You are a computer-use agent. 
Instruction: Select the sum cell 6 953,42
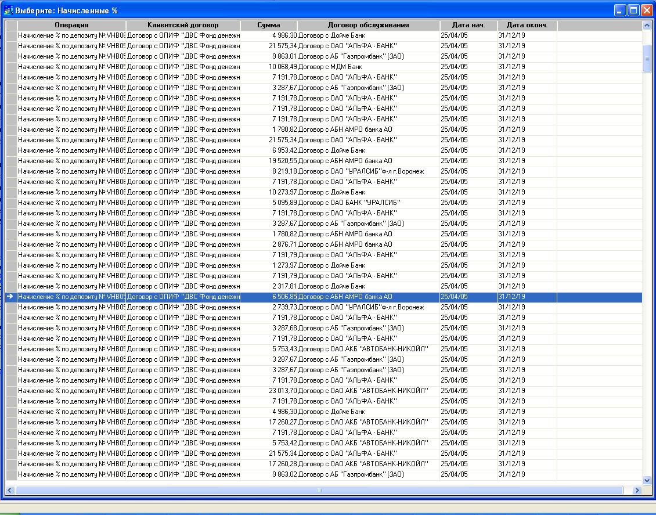click(x=269, y=150)
